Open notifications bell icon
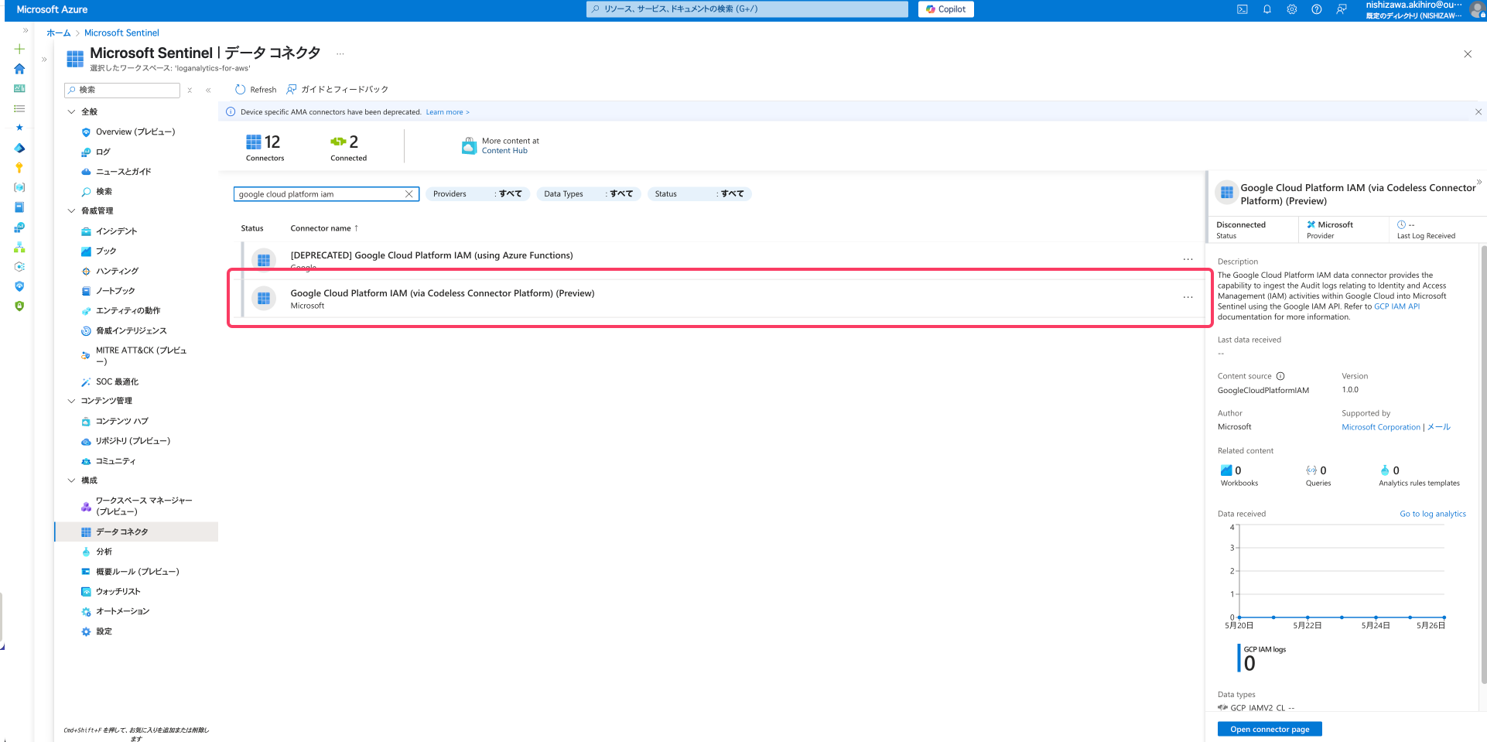1487x742 pixels. pyautogui.click(x=1267, y=9)
